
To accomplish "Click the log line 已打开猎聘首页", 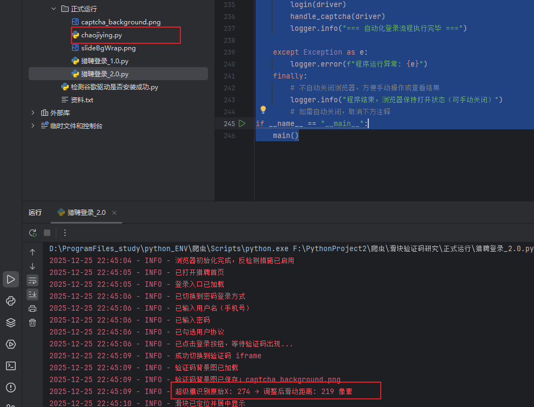I will point(137,273).
